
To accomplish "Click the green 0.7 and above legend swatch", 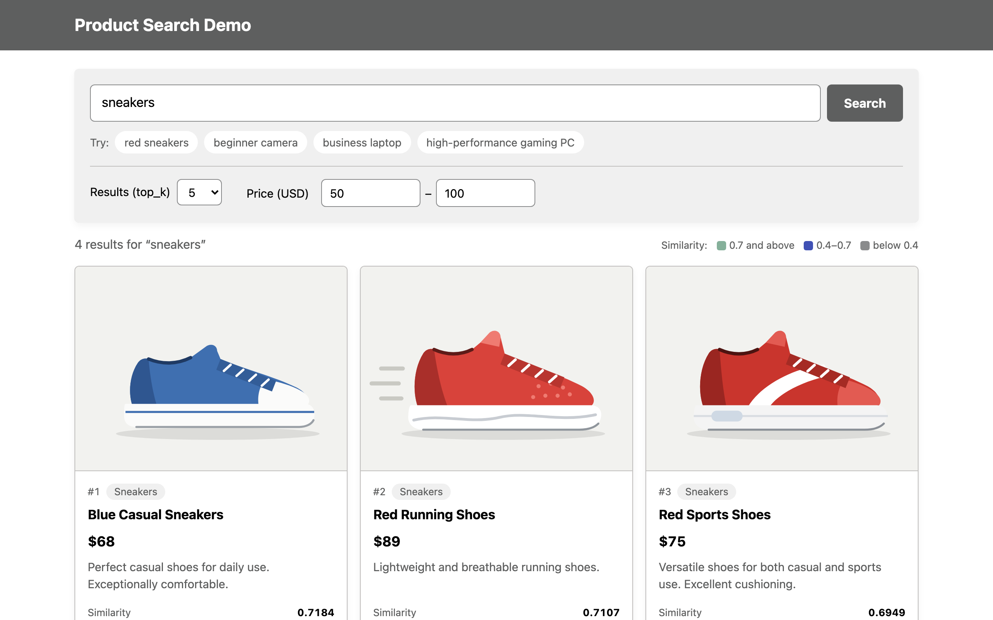I will tap(721, 246).
